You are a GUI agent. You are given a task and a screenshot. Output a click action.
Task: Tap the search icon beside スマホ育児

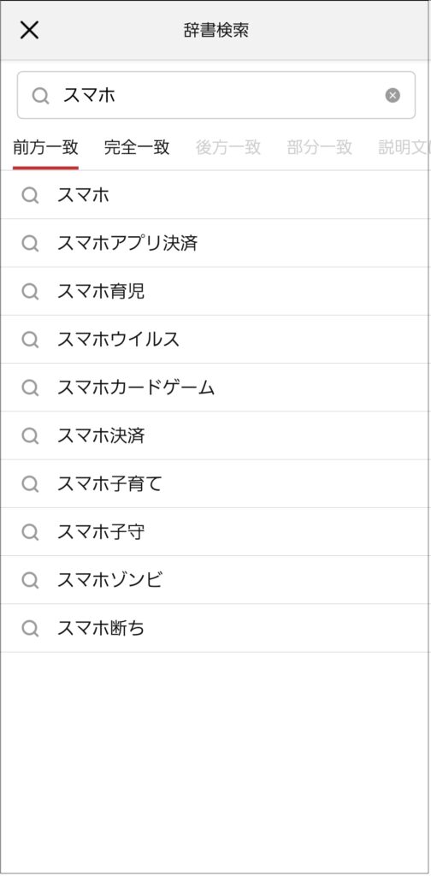(x=30, y=292)
